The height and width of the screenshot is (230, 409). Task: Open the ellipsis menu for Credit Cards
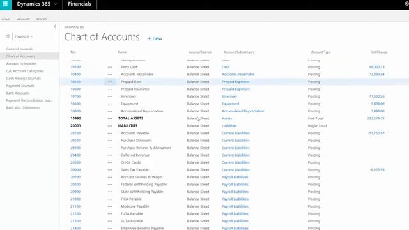110,162
